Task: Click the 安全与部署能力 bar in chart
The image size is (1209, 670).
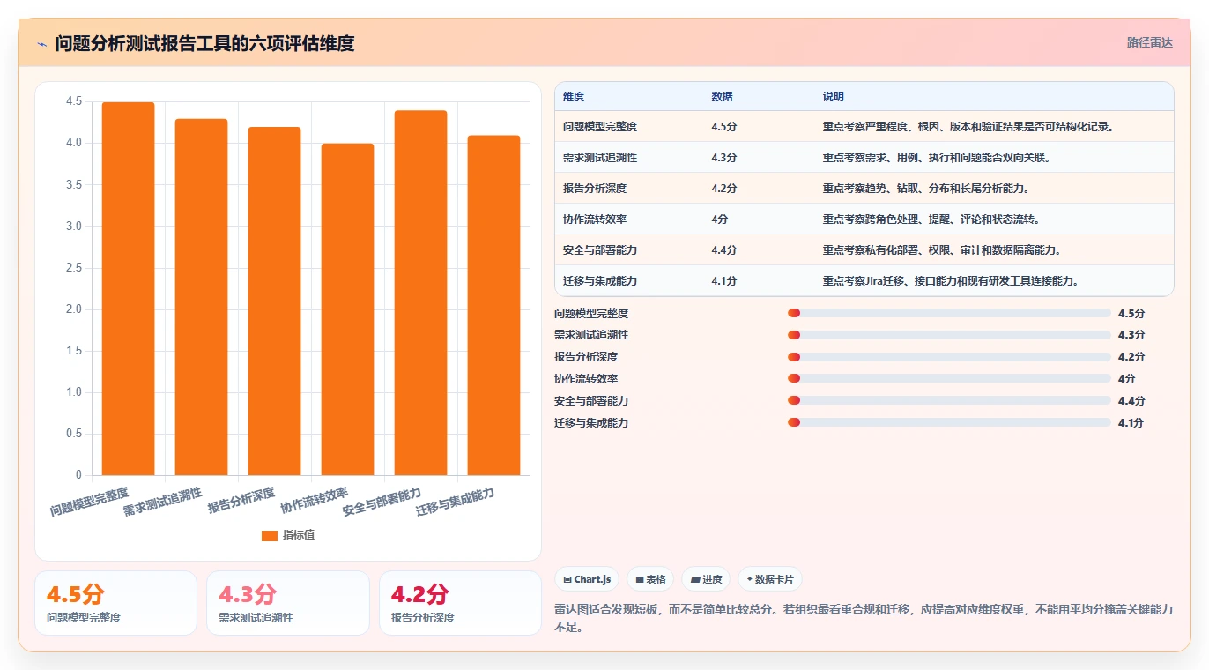Action: 420,293
